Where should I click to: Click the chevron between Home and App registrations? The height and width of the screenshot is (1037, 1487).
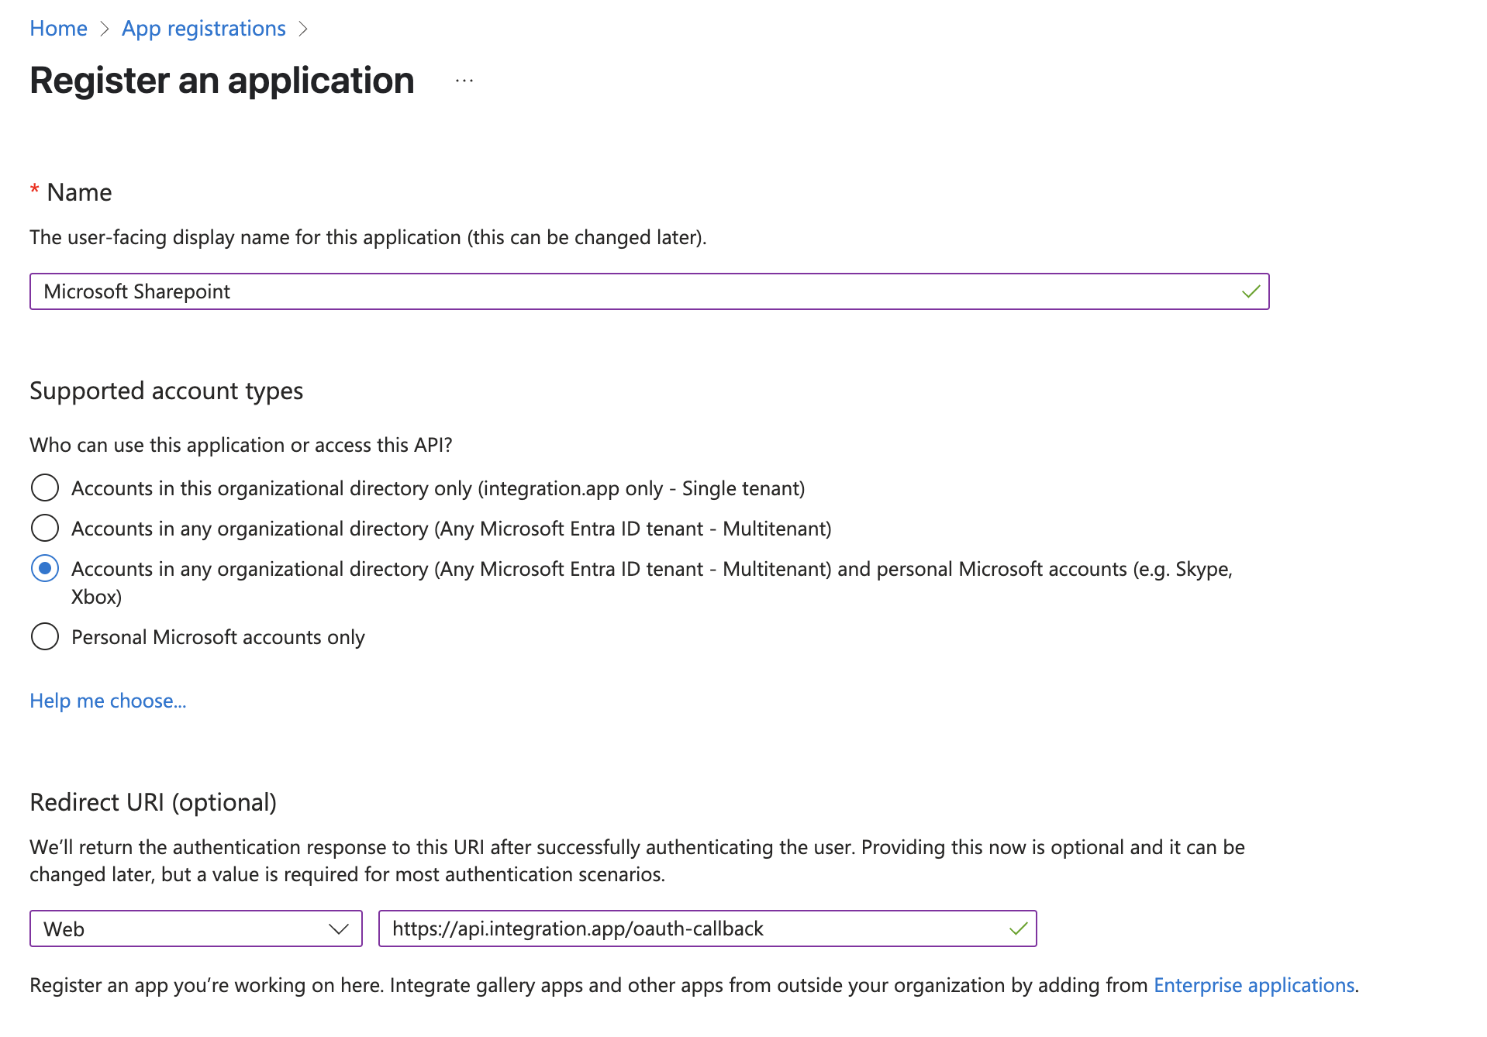pyautogui.click(x=104, y=28)
